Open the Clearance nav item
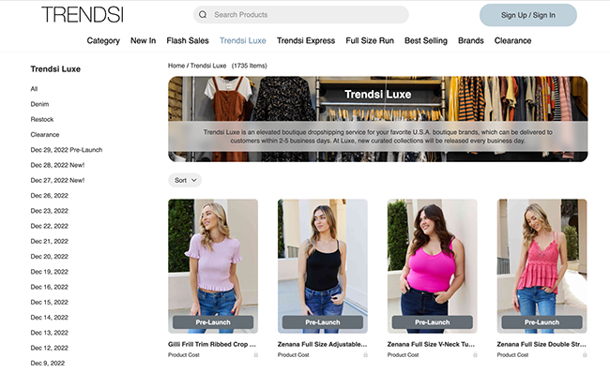This screenshot has height=373, width=610. click(x=512, y=40)
